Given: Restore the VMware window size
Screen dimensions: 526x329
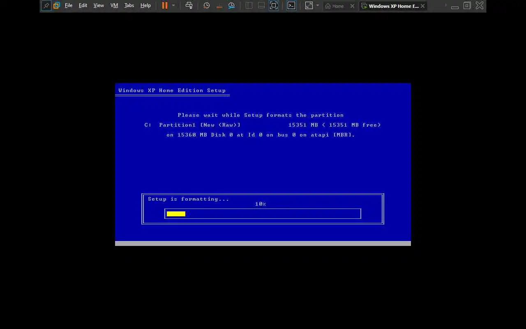Looking at the screenshot, I should (x=467, y=6).
